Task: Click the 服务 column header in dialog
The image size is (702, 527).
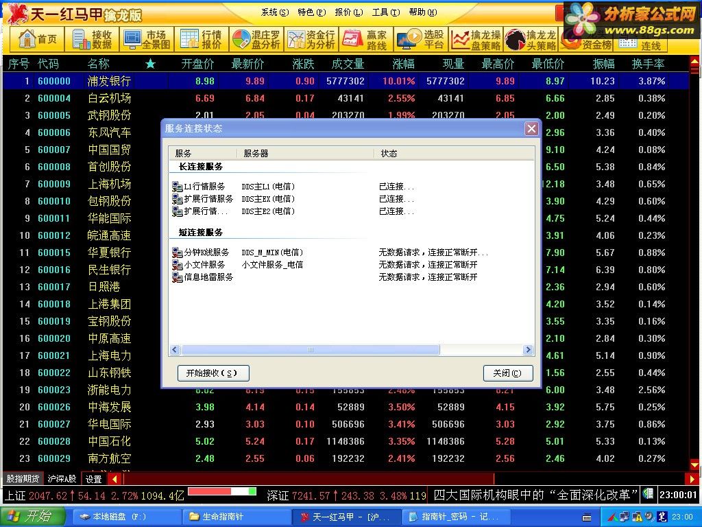Action: click(x=203, y=154)
